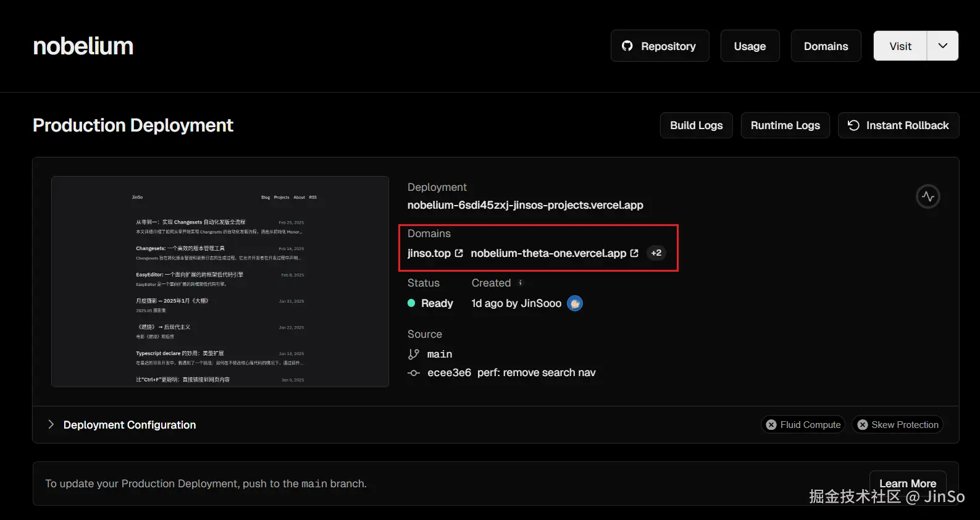The width and height of the screenshot is (980, 520).
Task: Click the info icon next to Created
Action: click(x=521, y=283)
